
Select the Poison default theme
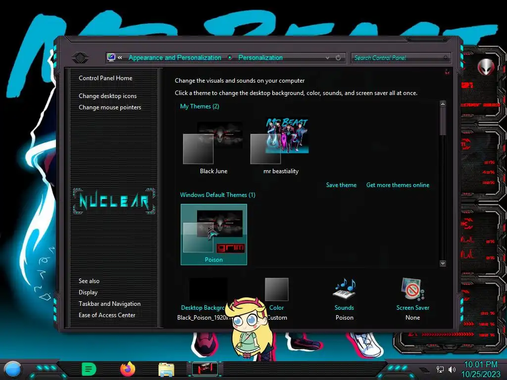214,235
